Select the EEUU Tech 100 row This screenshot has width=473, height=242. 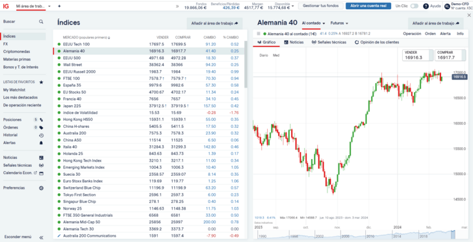pos(148,44)
